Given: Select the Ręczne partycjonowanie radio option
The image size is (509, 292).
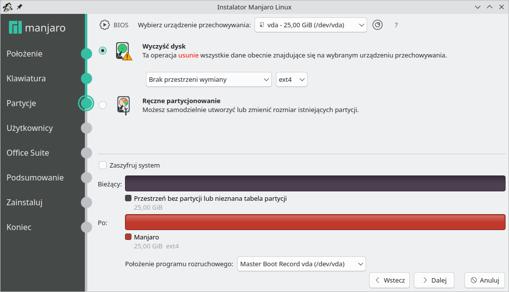Looking at the screenshot, I should [103, 105].
